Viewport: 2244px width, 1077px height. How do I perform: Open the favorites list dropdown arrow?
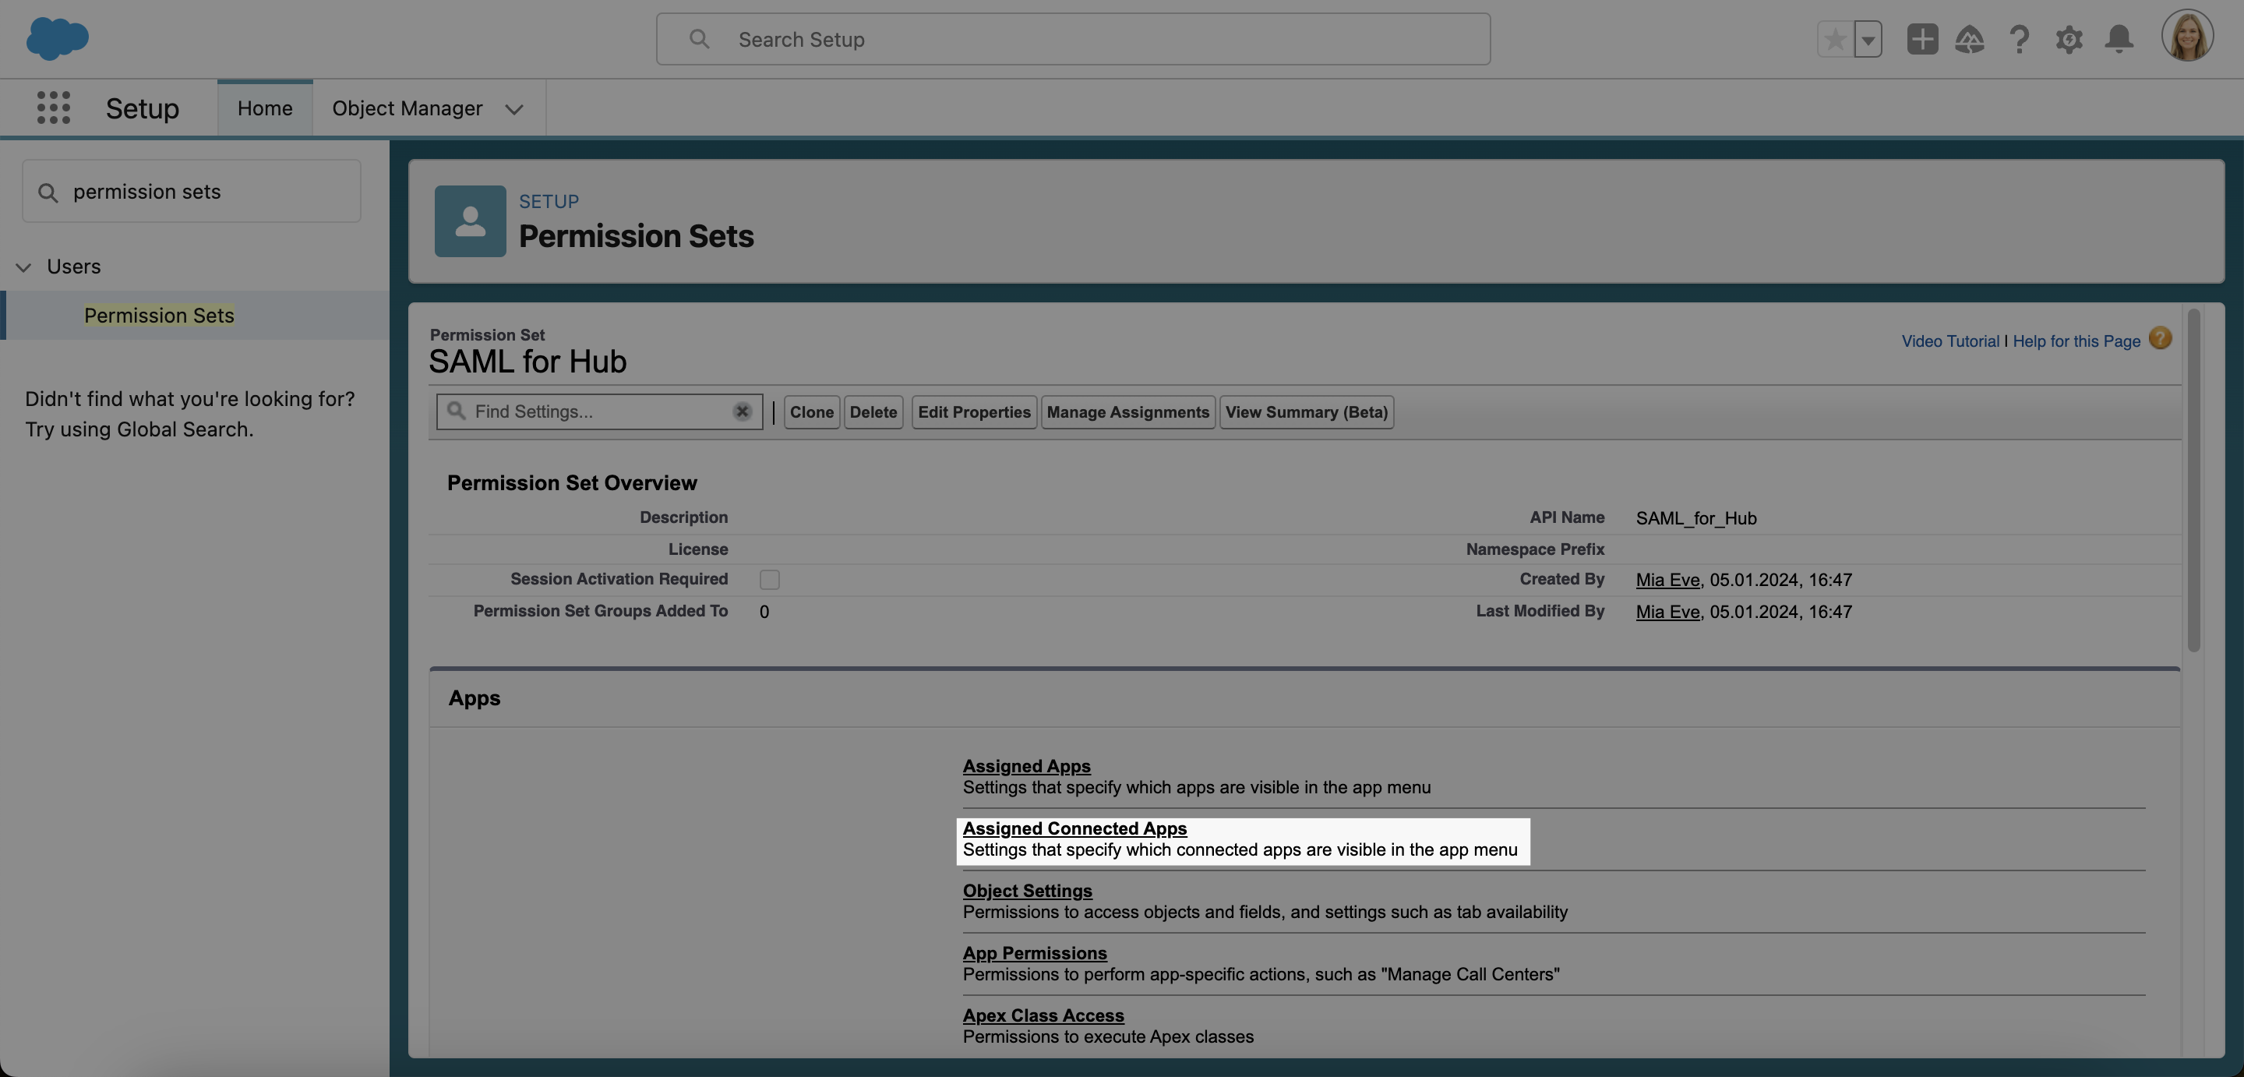click(1868, 39)
